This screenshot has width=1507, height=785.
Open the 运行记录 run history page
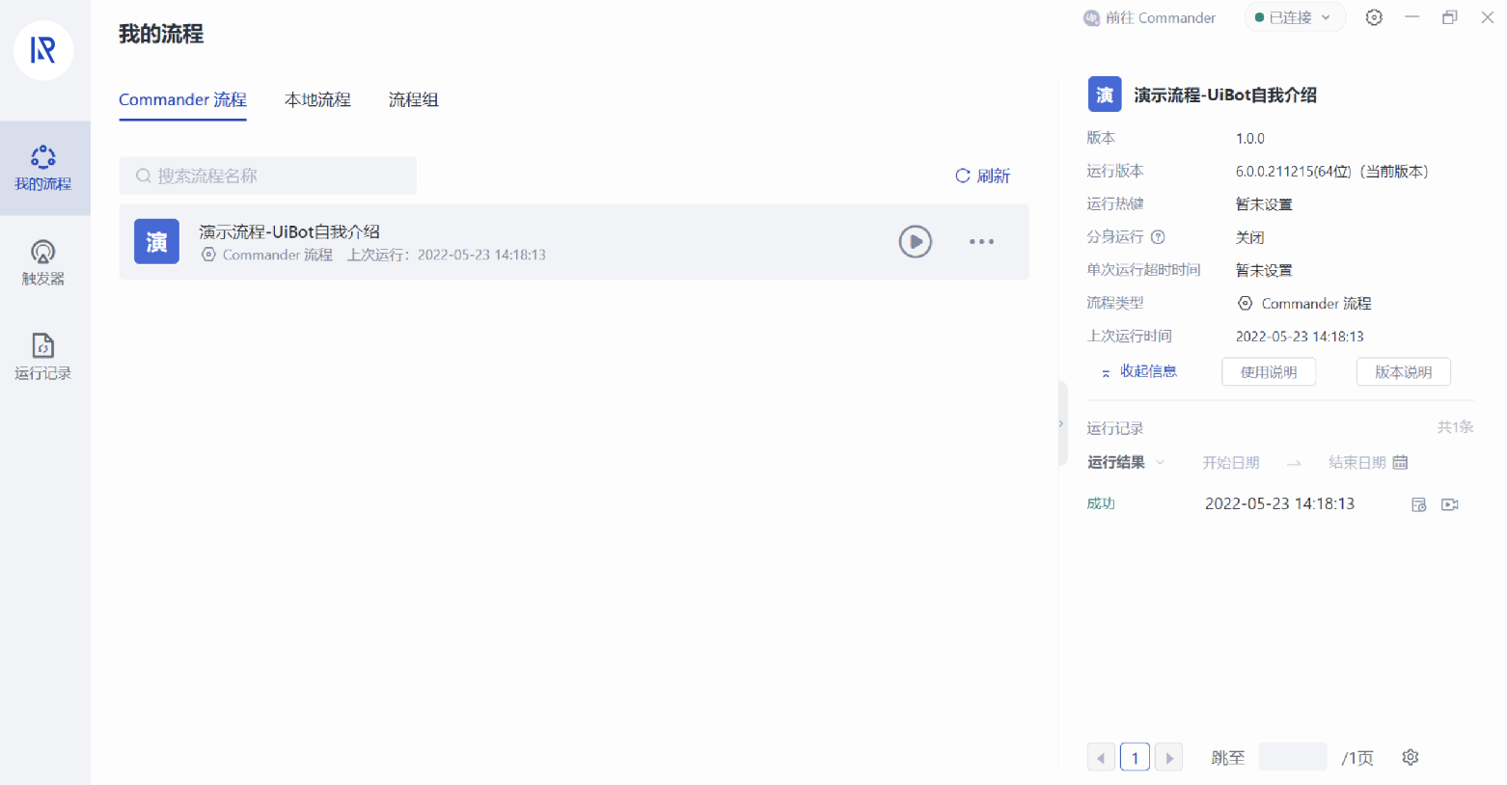(x=43, y=357)
